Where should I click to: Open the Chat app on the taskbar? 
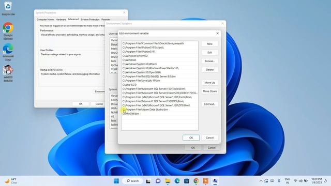pos(158,181)
